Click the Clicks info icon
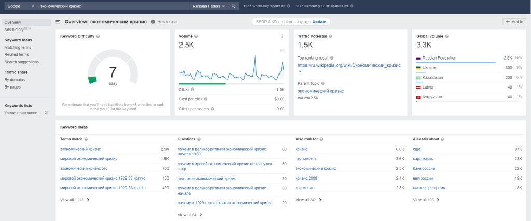531x221 pixels. coord(193,90)
